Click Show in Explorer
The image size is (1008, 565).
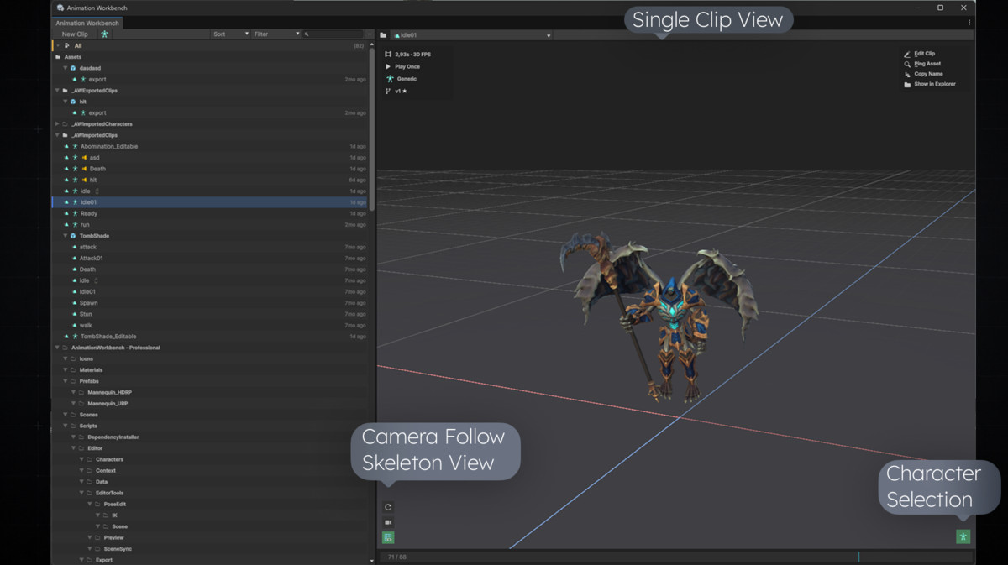pos(935,84)
